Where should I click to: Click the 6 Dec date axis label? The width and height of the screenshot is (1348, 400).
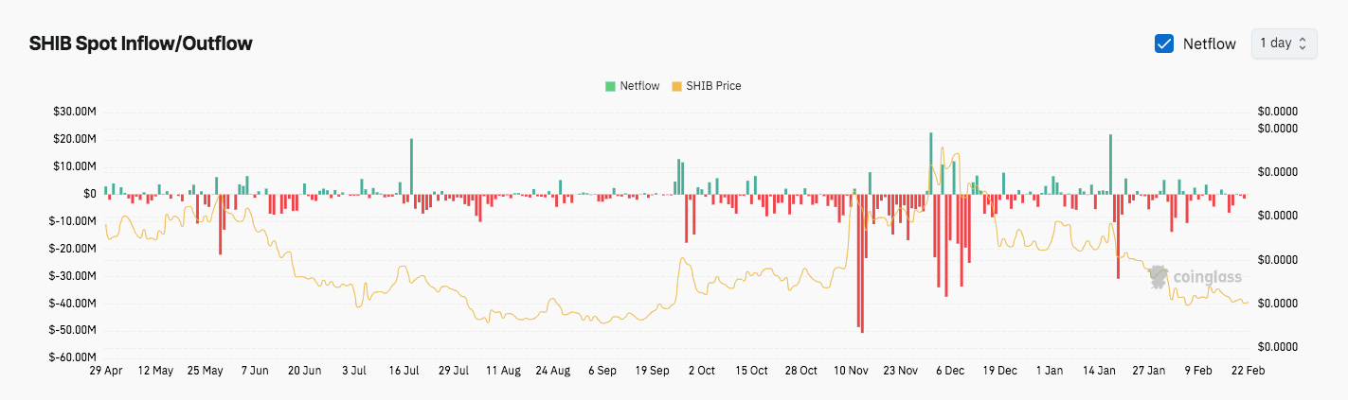point(949,371)
